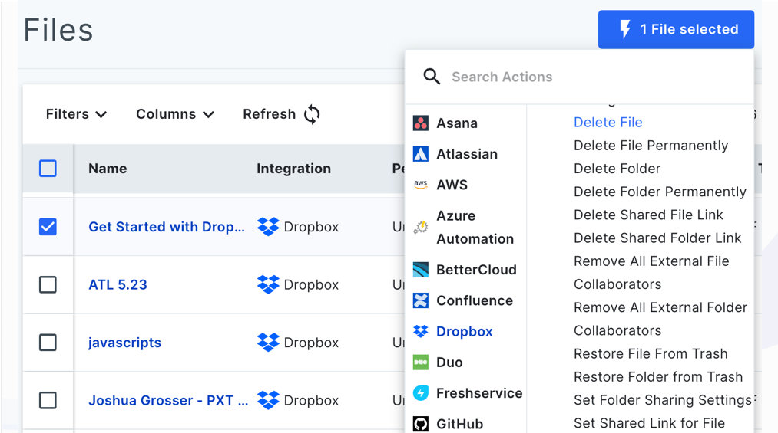
Task: Click the lightning bolt icon on the button
Action: point(625,29)
